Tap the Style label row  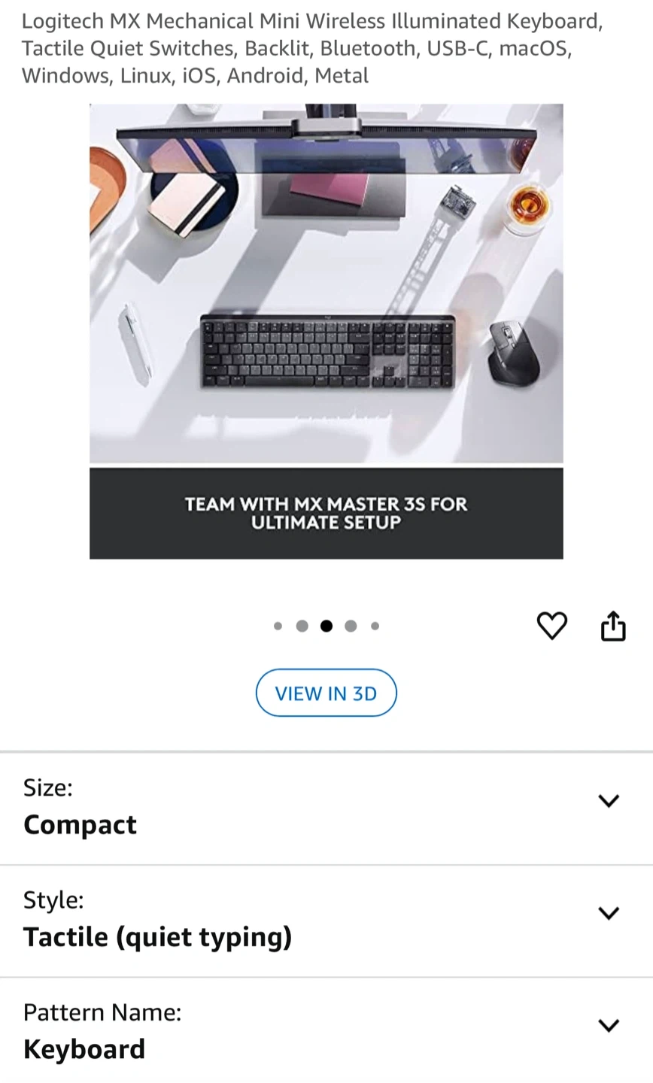(326, 922)
